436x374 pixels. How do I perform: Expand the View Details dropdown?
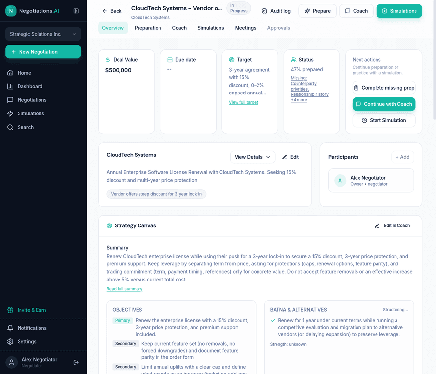pyautogui.click(x=252, y=157)
